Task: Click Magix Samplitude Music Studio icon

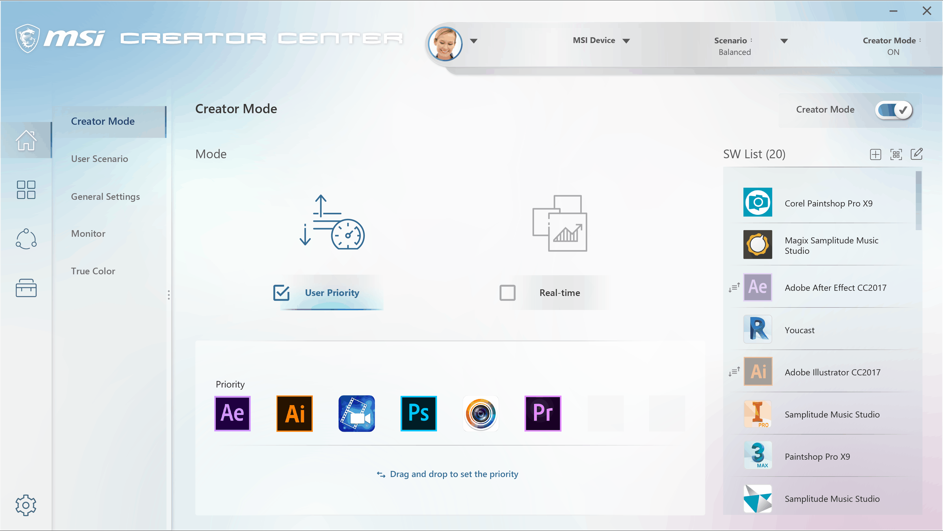Action: coord(757,245)
